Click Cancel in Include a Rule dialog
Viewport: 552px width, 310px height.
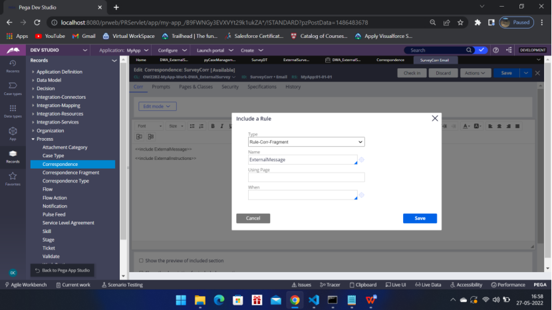(253, 218)
